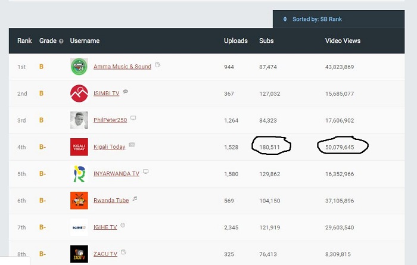Click the speech bubble icon next to ISIMBI TV

pyautogui.click(x=126, y=92)
